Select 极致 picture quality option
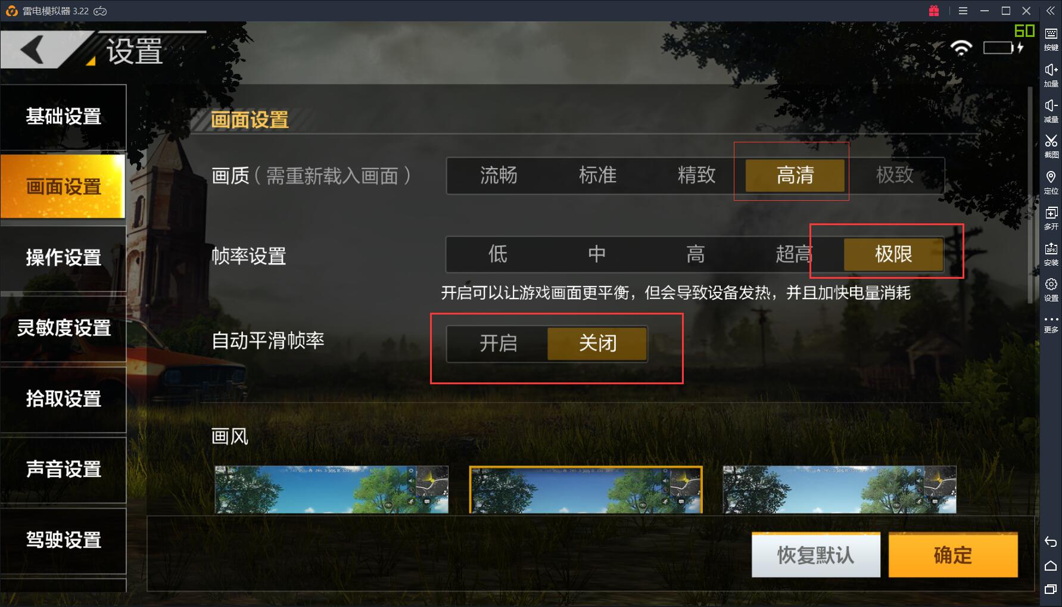The width and height of the screenshot is (1062, 607). click(x=895, y=175)
